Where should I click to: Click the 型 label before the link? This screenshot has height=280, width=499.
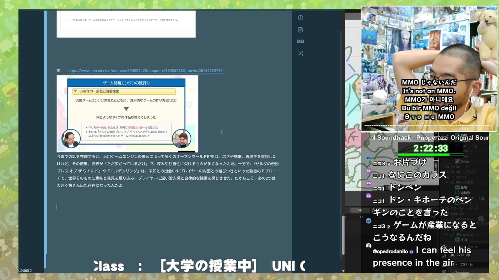[58, 71]
